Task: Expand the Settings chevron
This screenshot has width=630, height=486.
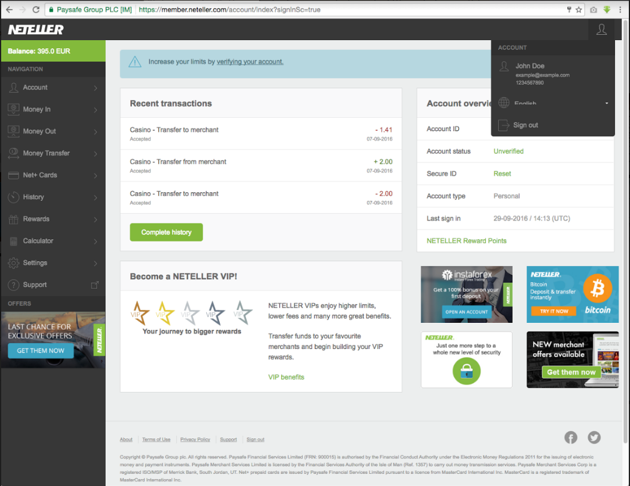Action: pyautogui.click(x=96, y=263)
